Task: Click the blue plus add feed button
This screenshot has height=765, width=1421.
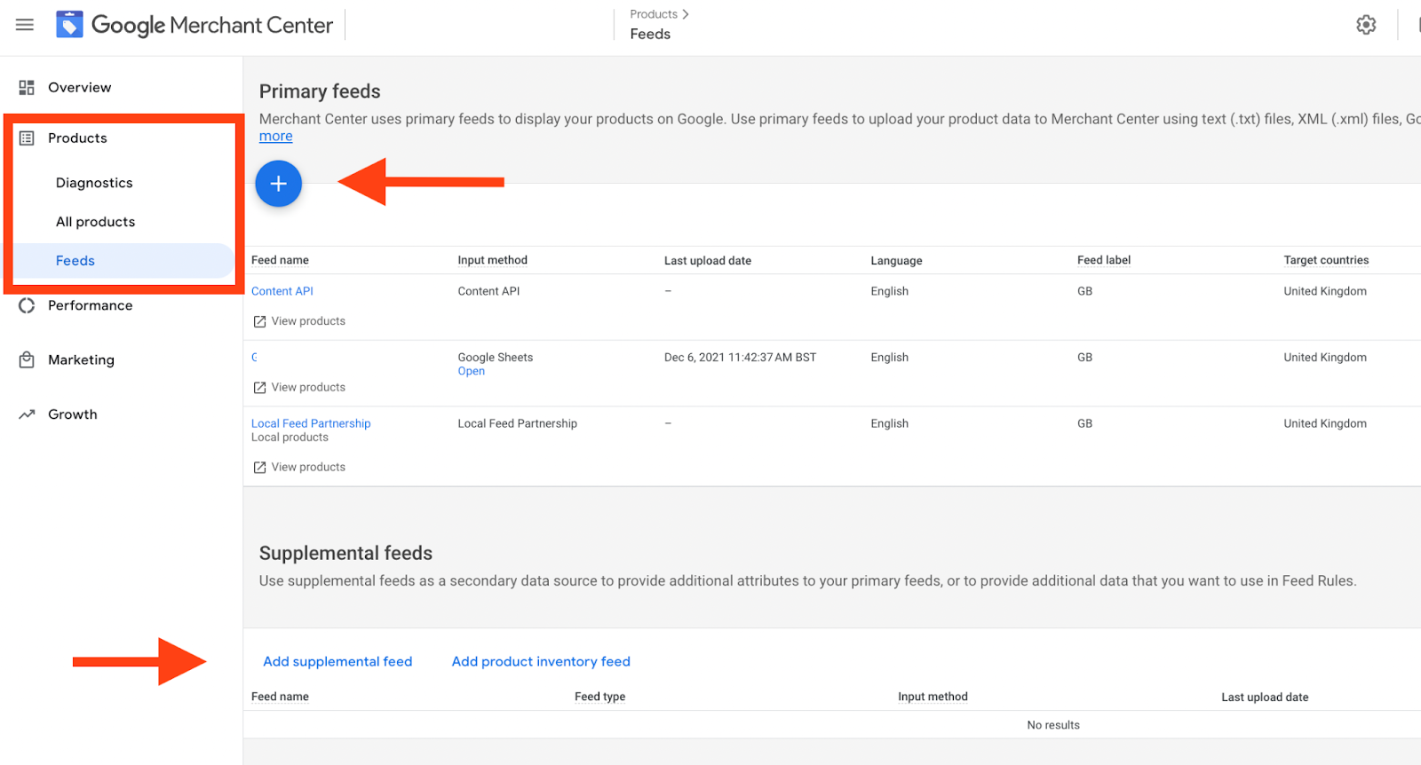Action: (x=278, y=184)
